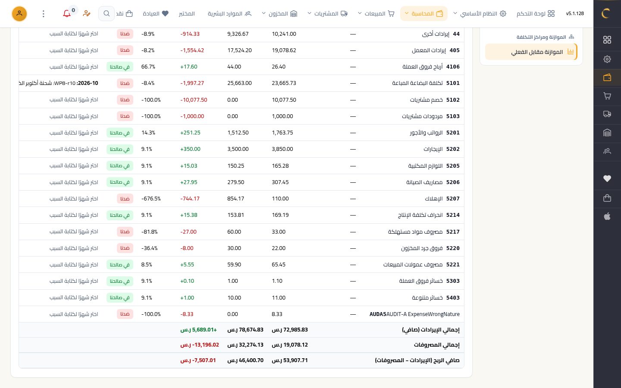Open the search magnifier in the top bar
621x388 pixels.
click(107, 13)
